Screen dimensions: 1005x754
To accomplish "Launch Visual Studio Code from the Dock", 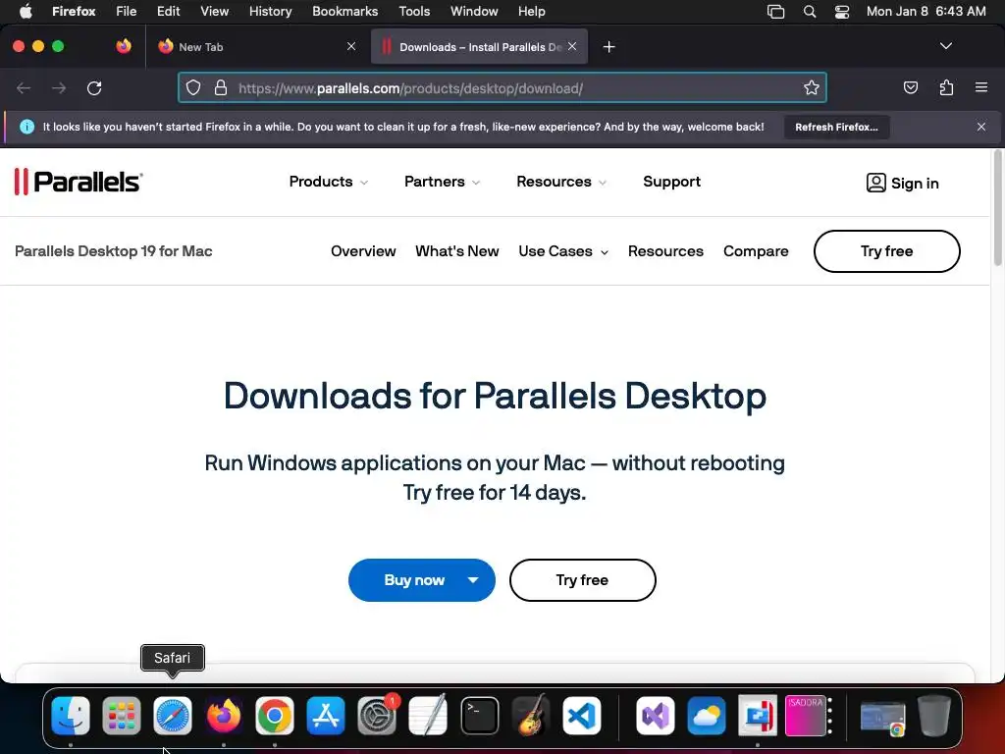I will click(582, 716).
